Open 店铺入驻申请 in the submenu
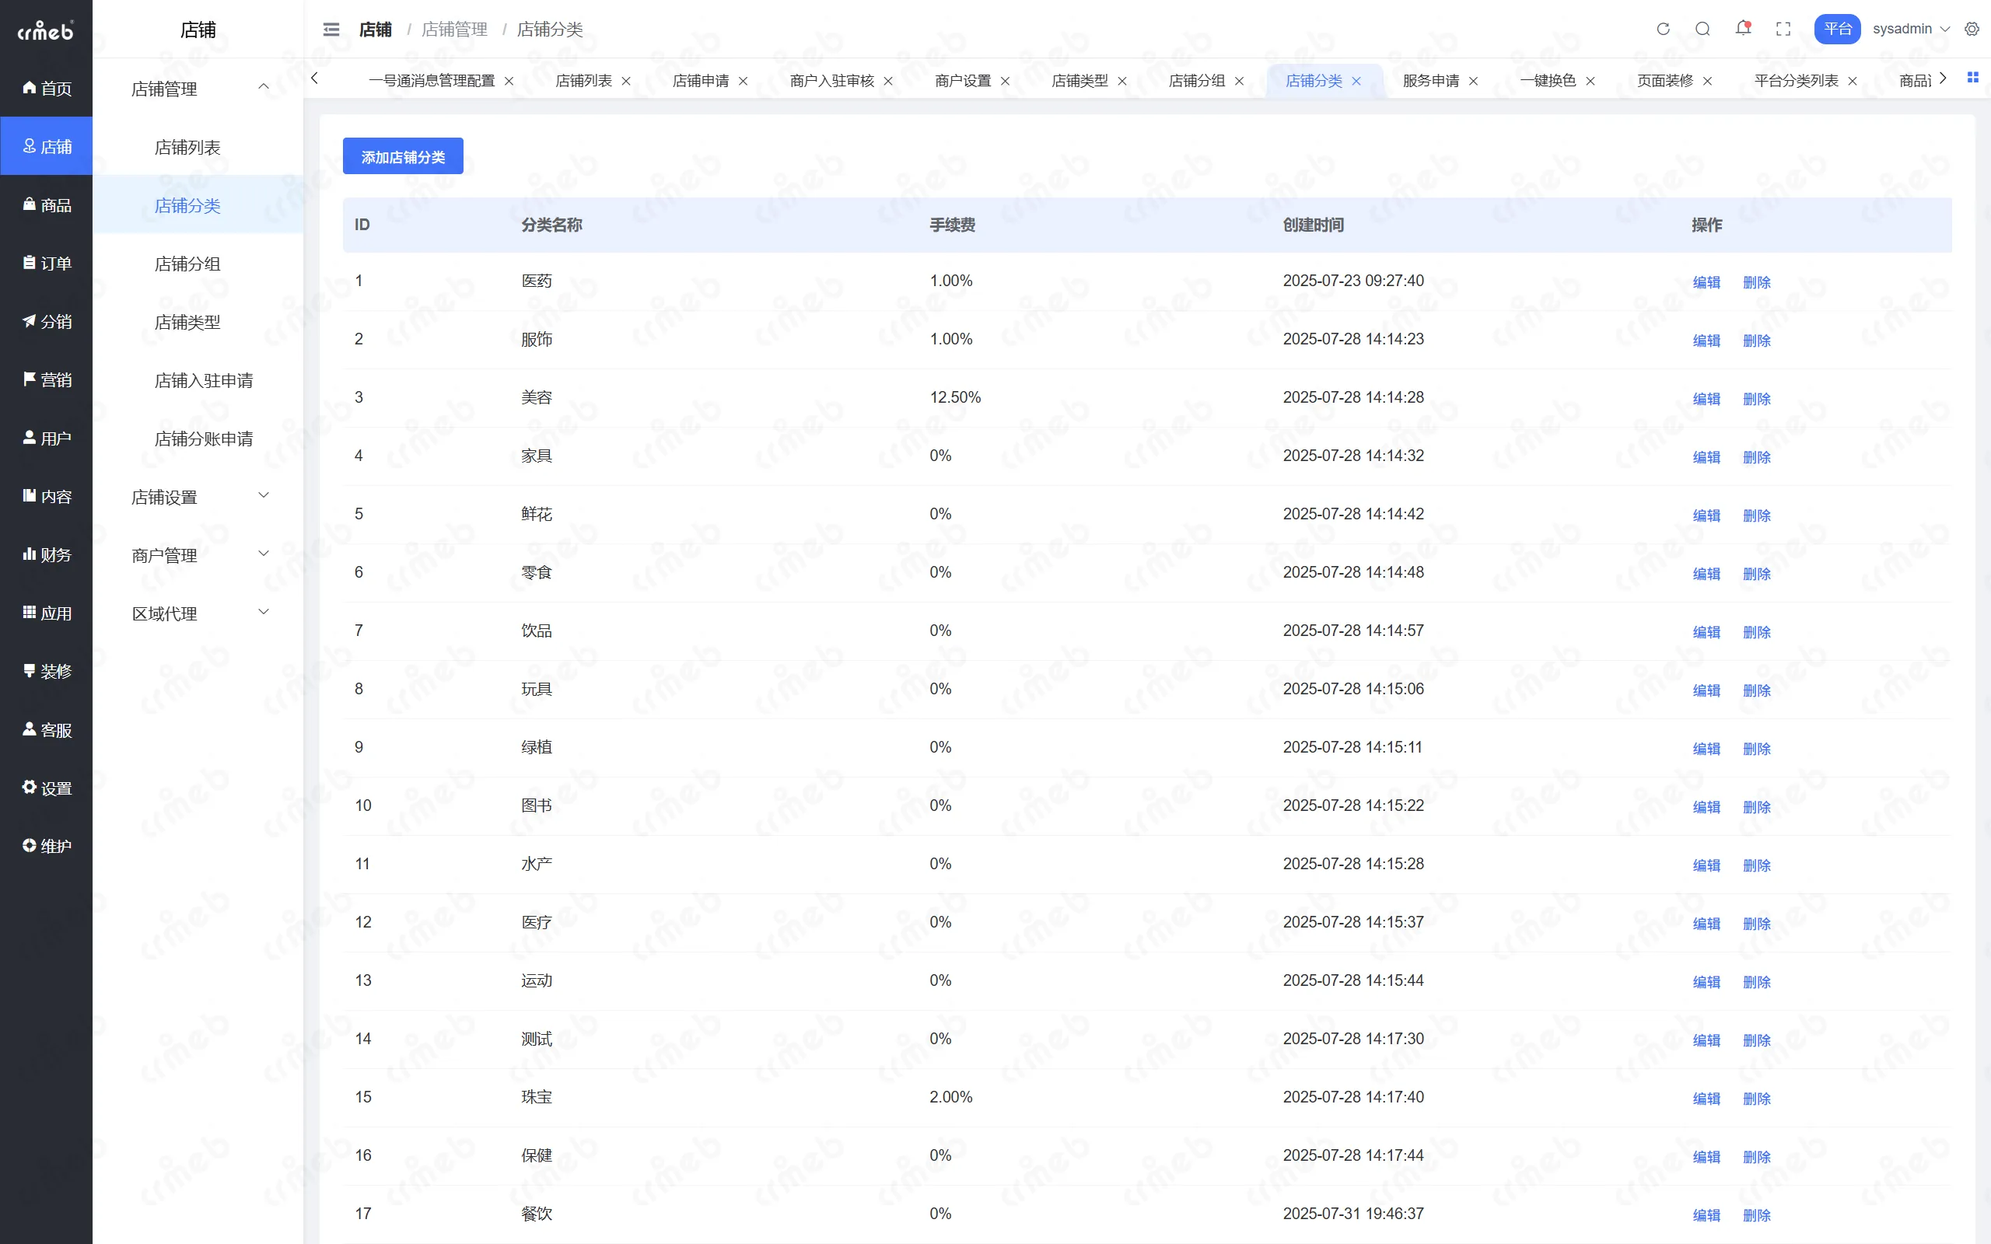This screenshot has height=1244, width=1991. click(x=198, y=380)
